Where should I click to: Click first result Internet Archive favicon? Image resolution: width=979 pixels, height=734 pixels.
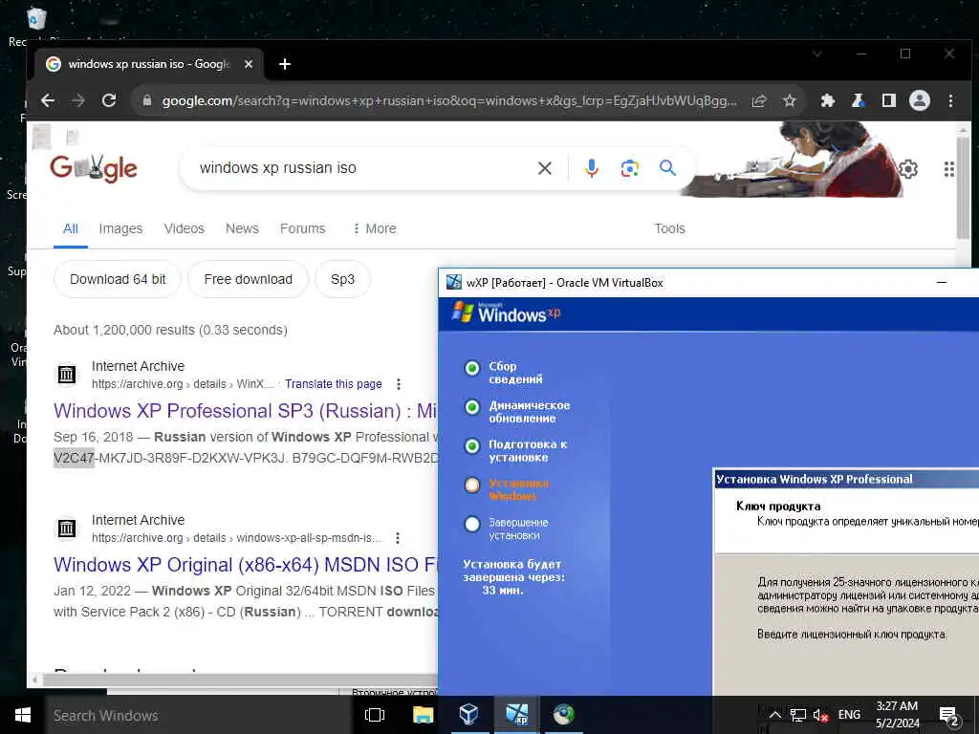[x=67, y=375]
